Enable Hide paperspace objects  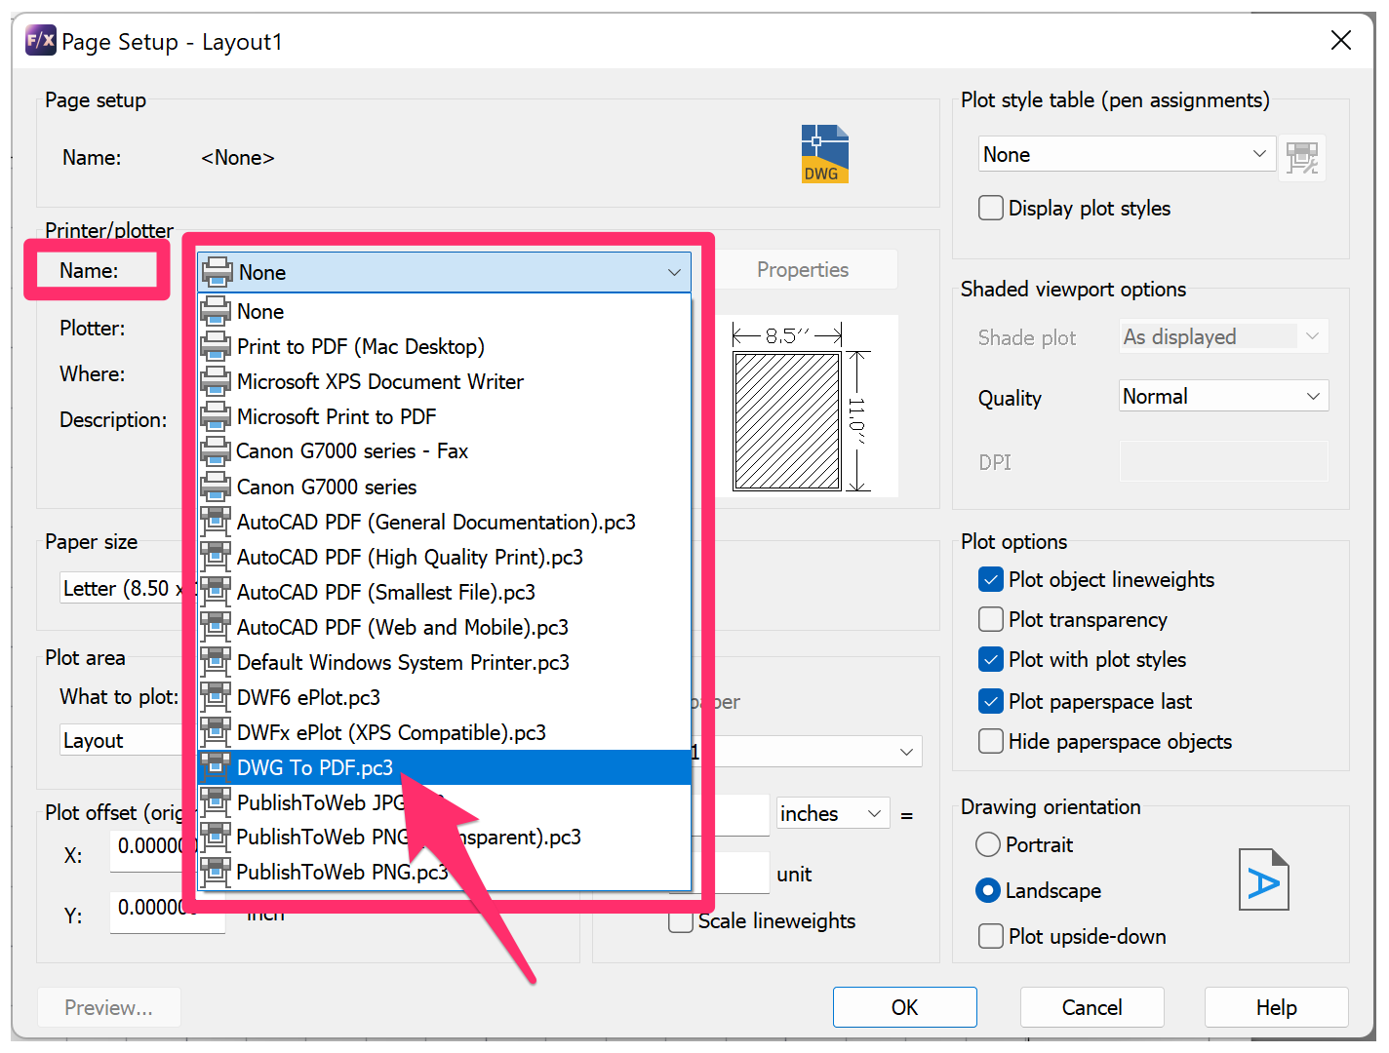[x=991, y=742]
